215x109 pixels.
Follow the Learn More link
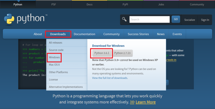(146, 102)
